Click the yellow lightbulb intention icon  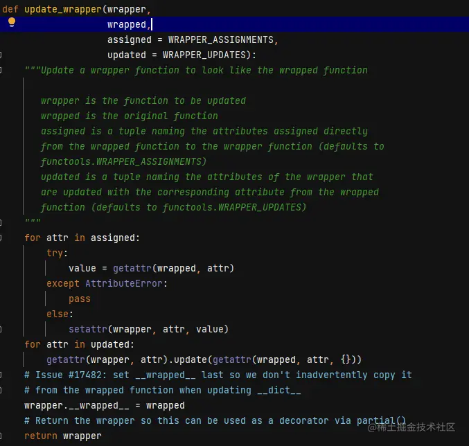coord(11,23)
